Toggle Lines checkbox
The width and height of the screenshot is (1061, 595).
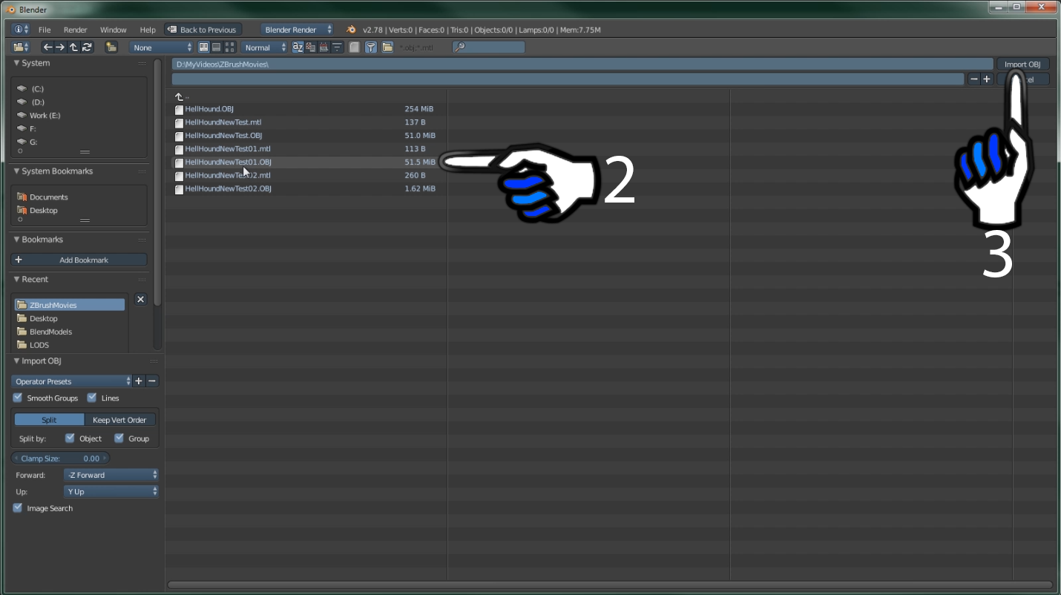92,398
